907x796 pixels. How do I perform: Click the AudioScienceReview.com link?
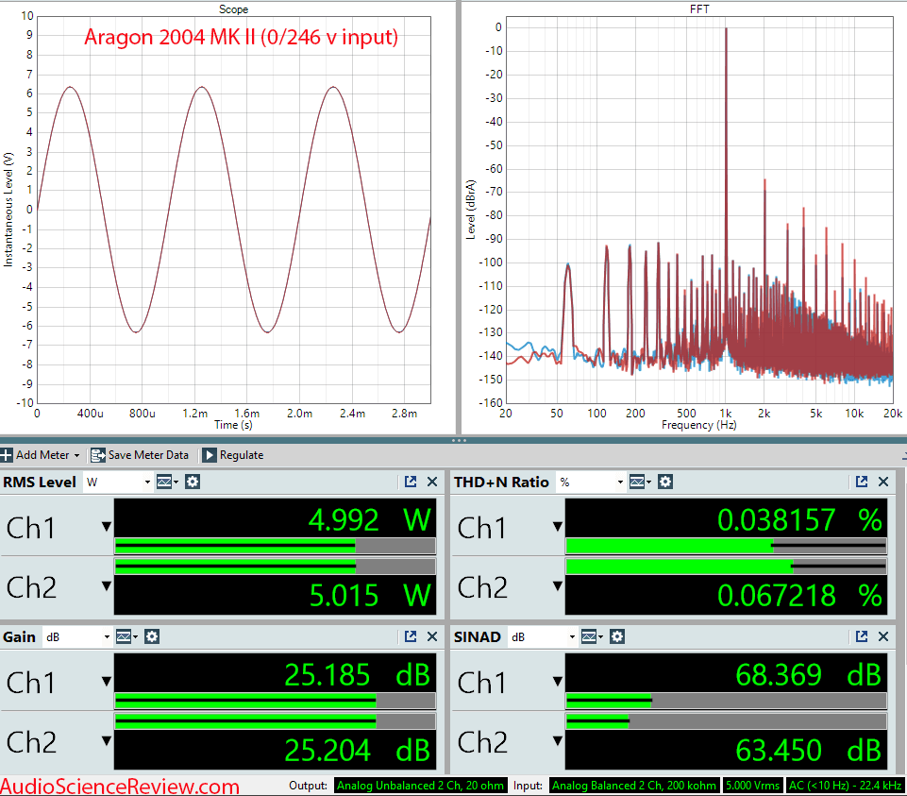coord(118,785)
